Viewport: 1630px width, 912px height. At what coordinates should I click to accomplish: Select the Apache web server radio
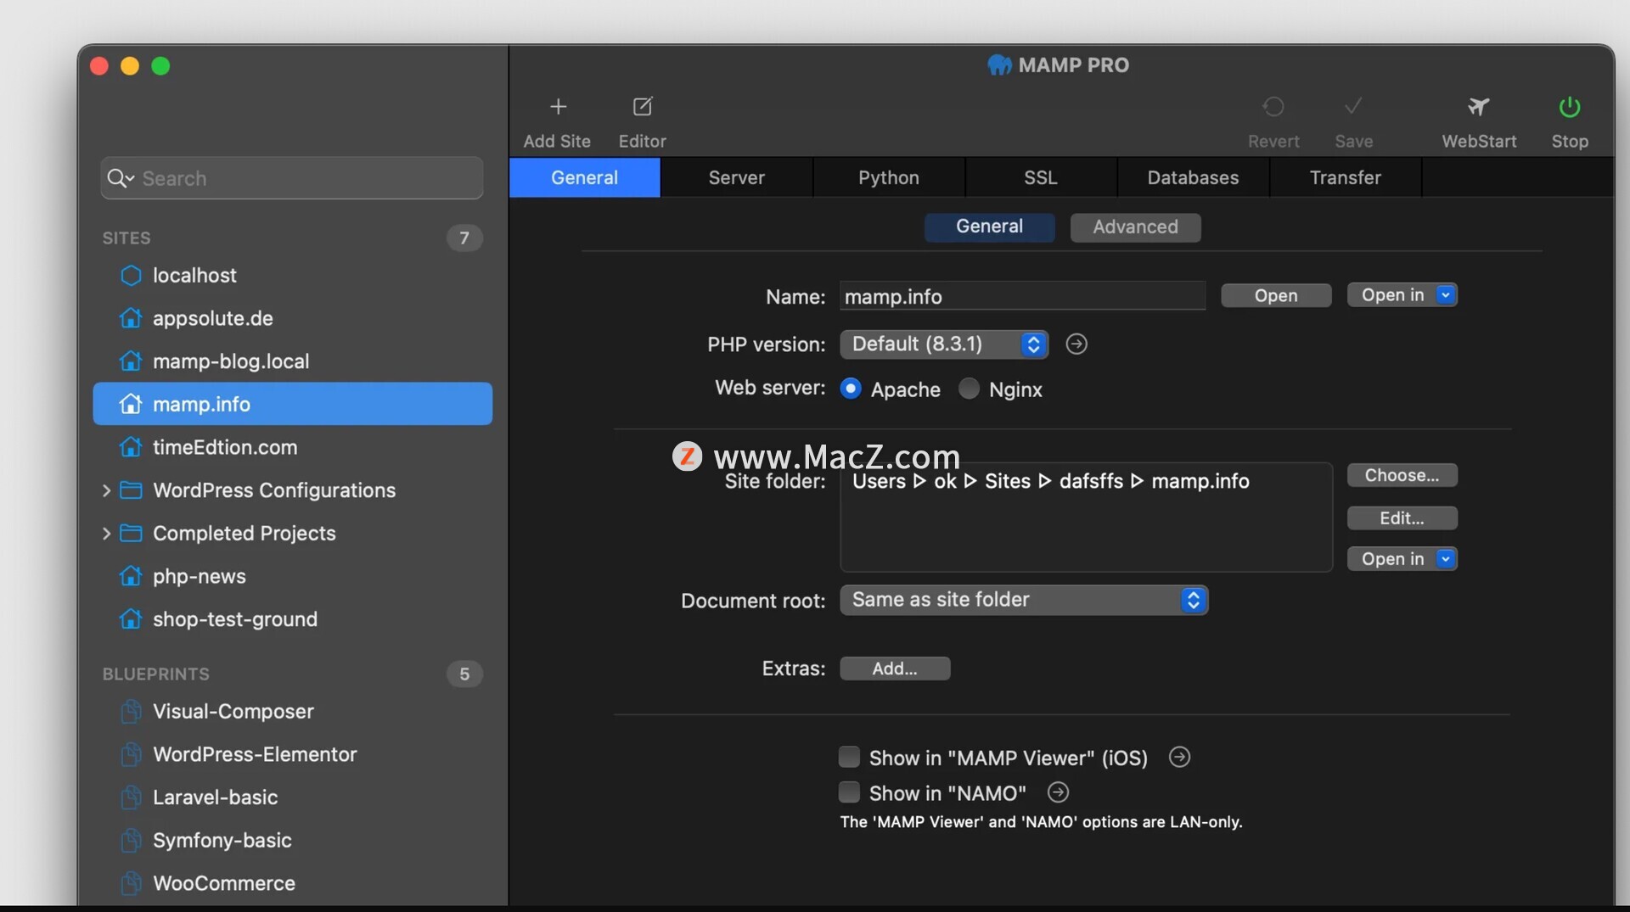pyautogui.click(x=851, y=389)
